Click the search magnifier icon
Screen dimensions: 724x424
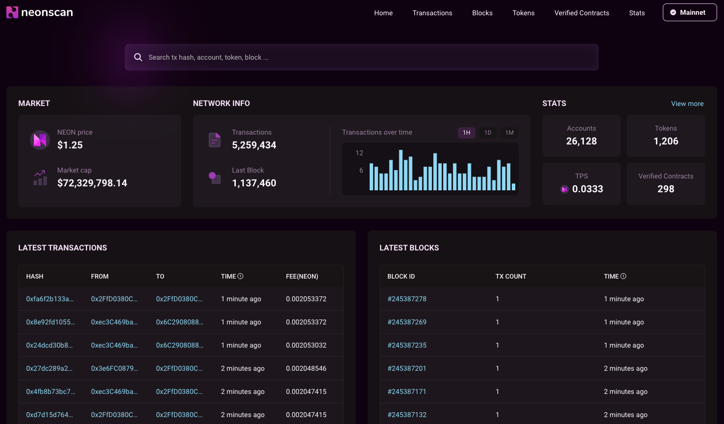(x=138, y=57)
